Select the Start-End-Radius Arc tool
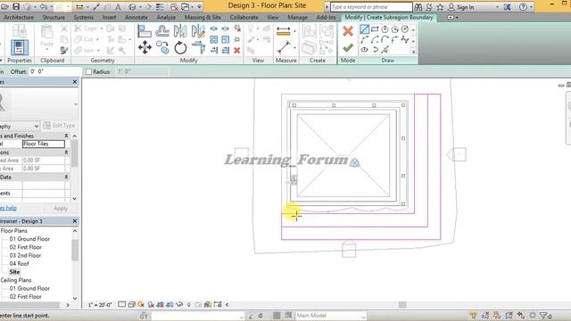The height and width of the screenshot is (321, 571). click(x=365, y=39)
